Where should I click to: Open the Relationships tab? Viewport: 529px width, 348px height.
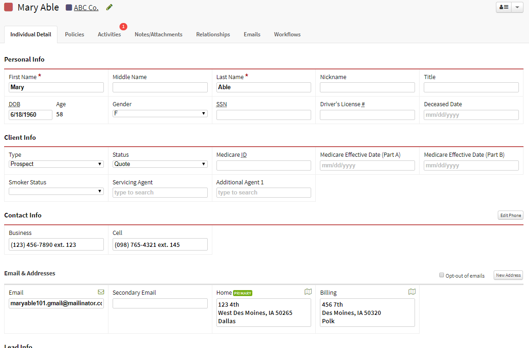(x=213, y=34)
